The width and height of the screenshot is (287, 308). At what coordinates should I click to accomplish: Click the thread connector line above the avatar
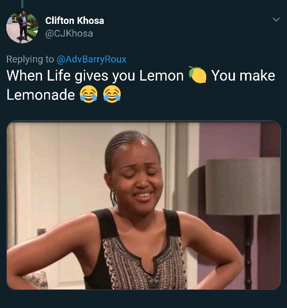[22, 4]
